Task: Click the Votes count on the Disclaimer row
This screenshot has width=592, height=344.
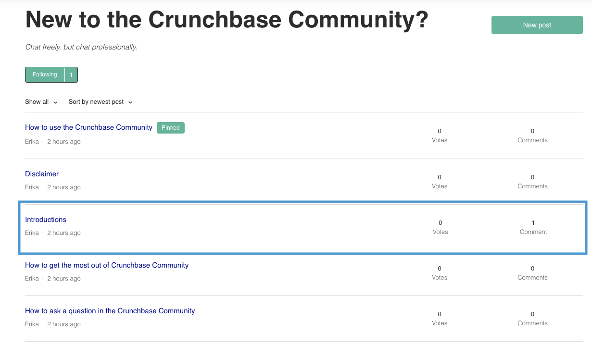Action: coord(440,182)
